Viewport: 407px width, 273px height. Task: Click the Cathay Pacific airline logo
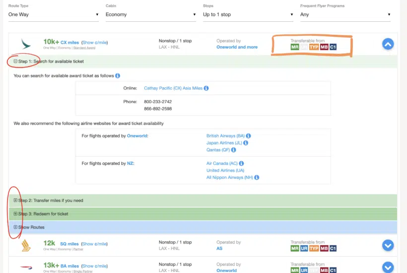[26, 44]
